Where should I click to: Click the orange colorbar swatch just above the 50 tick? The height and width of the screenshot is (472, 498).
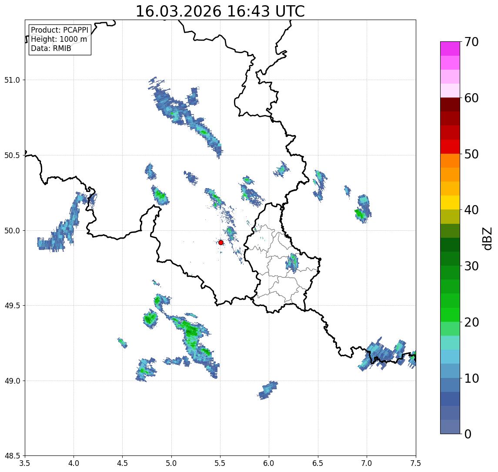[x=450, y=161]
